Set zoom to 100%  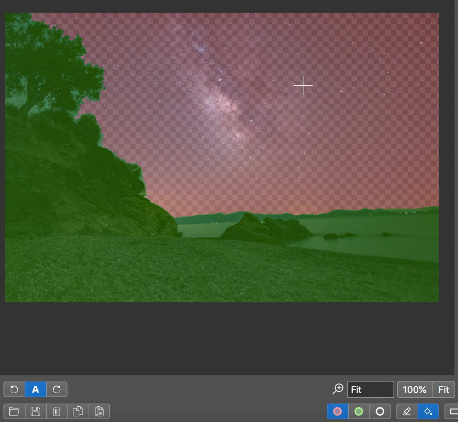(x=415, y=390)
